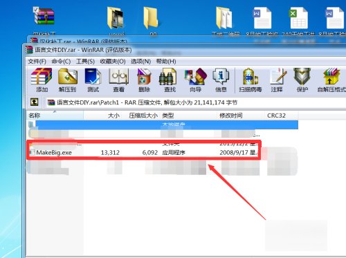This screenshot has width=346, height=258.
Task: Click the Scan Virus (扫描病毒) icon
Action: tap(251, 80)
